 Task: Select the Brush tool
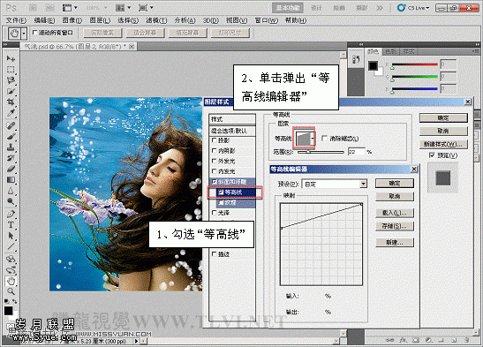pos(11,136)
